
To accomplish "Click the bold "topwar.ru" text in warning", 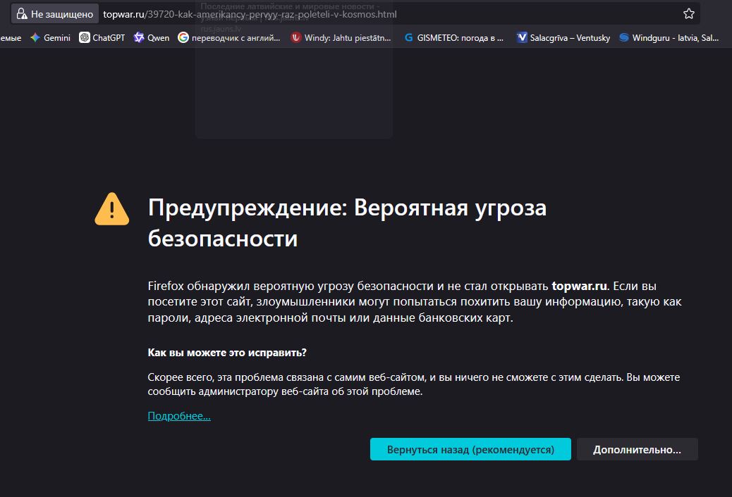I will coord(580,286).
